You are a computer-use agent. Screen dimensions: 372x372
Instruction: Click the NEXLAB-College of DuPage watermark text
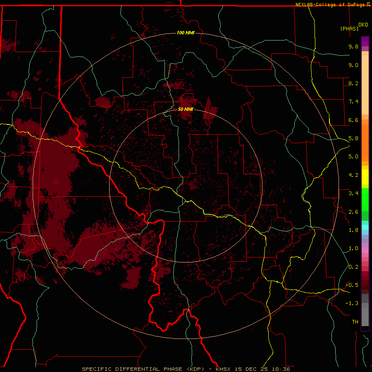(330, 5)
